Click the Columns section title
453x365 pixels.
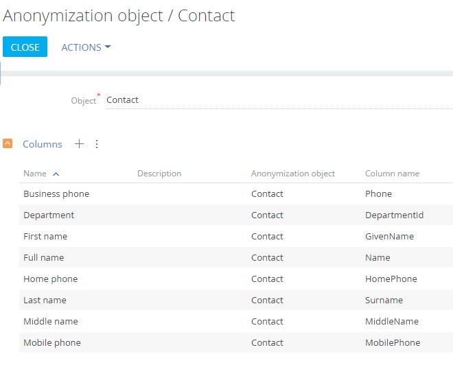click(x=43, y=144)
